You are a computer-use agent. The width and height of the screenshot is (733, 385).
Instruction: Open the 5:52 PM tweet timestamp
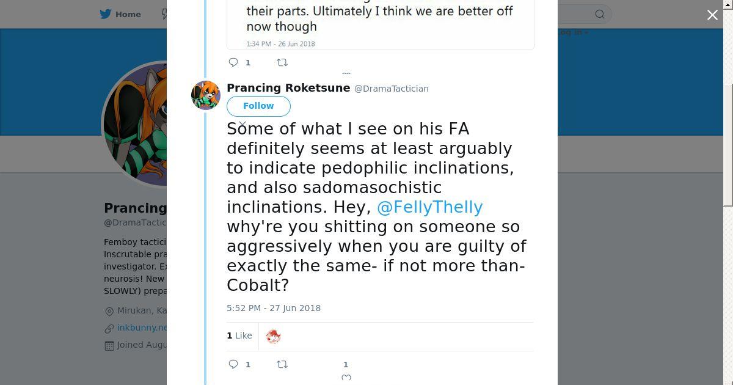(274, 308)
